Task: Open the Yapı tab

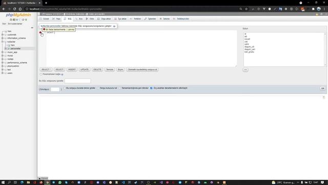Action: pyautogui.click(x=56, y=19)
